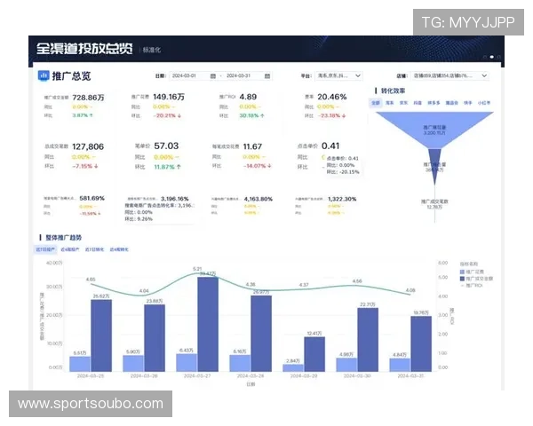Screen dimensions: 533x426
Task: Click the 20.46% rate value
Action: 332,97
